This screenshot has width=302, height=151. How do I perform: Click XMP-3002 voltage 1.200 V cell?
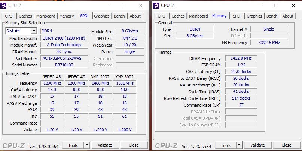click(125, 130)
